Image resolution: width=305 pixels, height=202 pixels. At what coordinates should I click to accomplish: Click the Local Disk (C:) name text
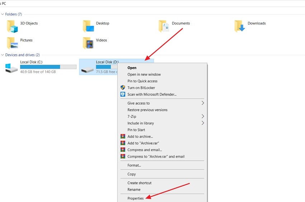(x=31, y=62)
